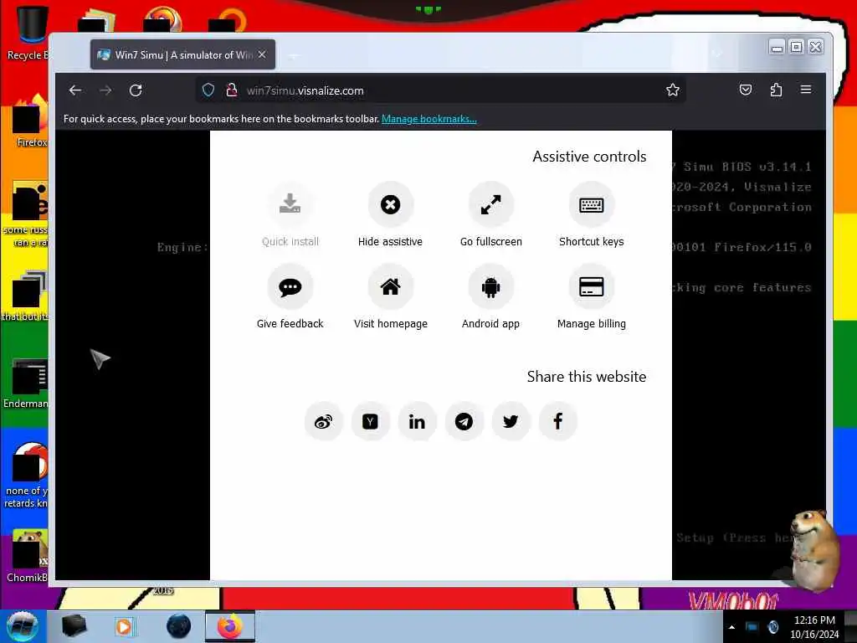This screenshot has height=643, width=857.
Task: Select the Recycle Bin desktop icon
Action: tap(28, 33)
